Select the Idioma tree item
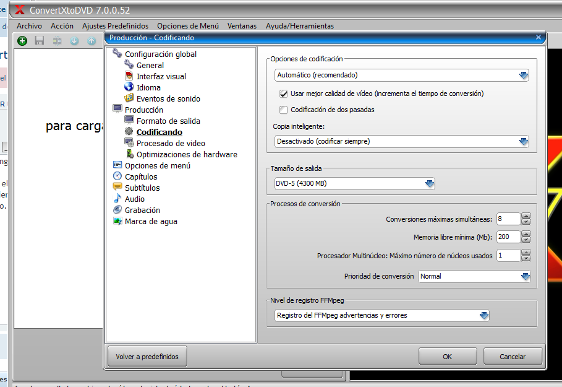 148,87
